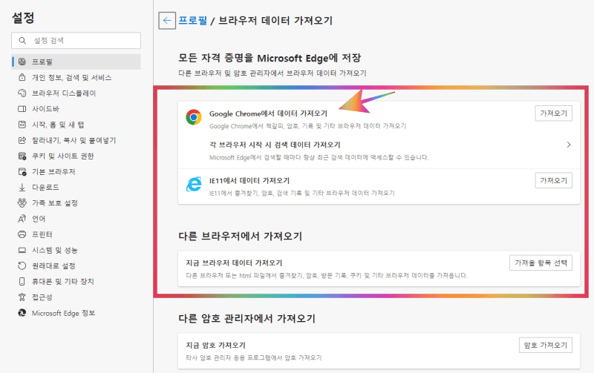594x373 pixels.
Task: Focus the 설정 검색 search field
Action: (76, 41)
